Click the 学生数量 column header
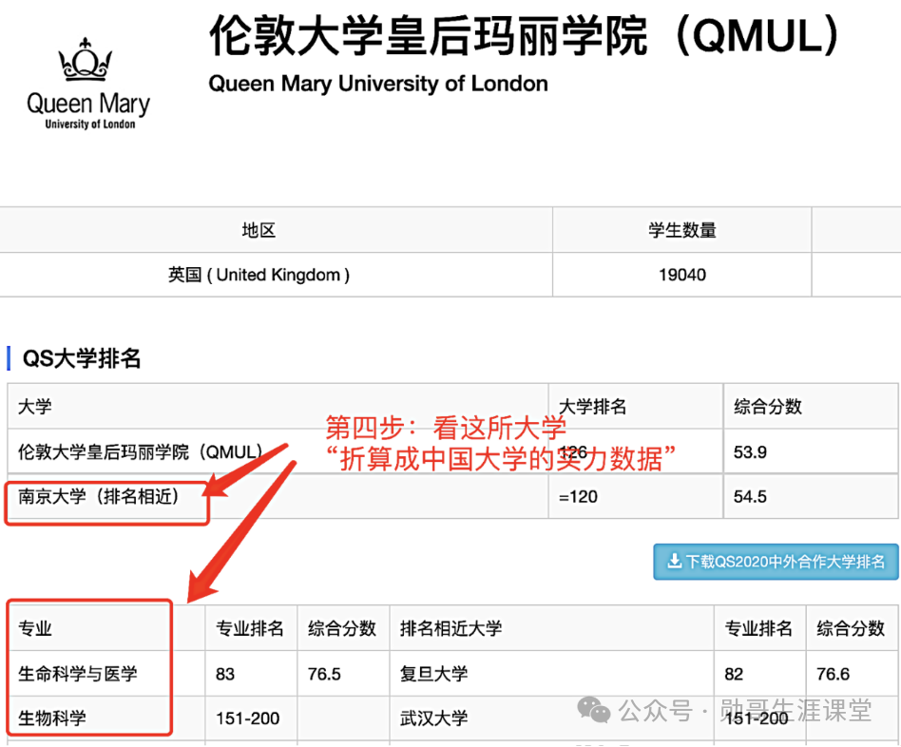The height and width of the screenshot is (747, 901). coord(682,230)
